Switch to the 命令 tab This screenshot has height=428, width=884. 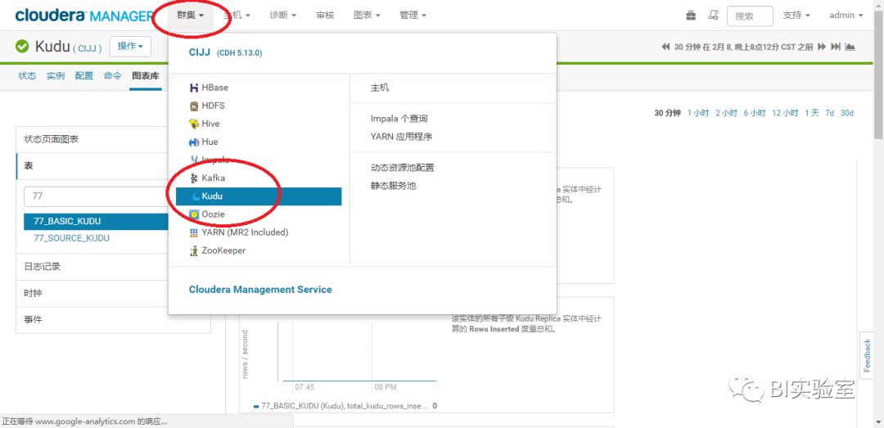[112, 76]
